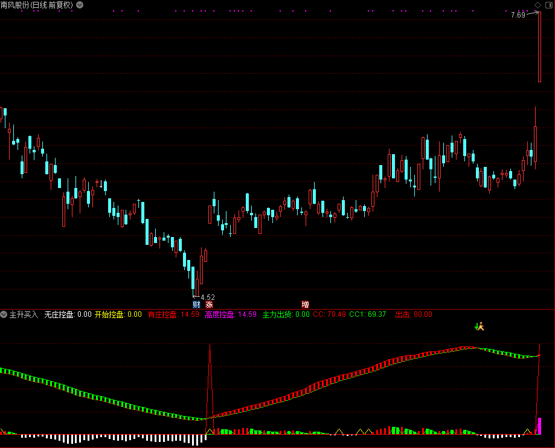Click the red 出击 80.00 label
Viewport: 555px width, 448px height.
point(414,314)
